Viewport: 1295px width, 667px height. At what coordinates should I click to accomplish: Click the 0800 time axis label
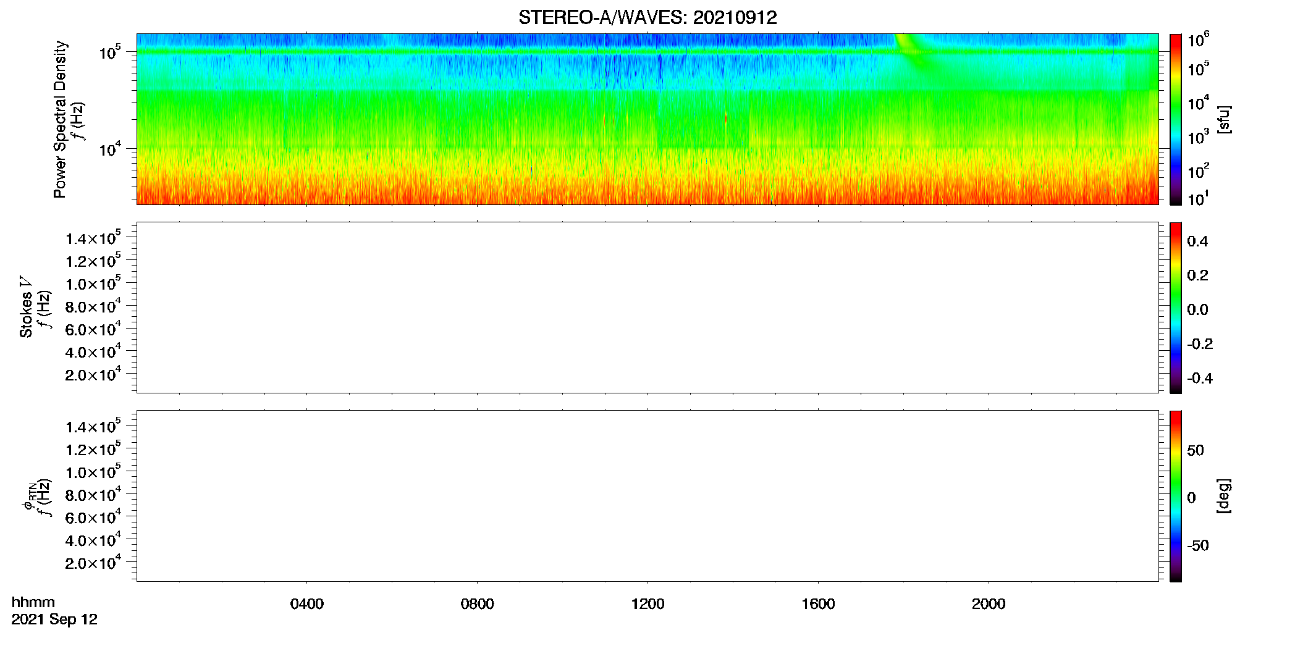click(478, 604)
